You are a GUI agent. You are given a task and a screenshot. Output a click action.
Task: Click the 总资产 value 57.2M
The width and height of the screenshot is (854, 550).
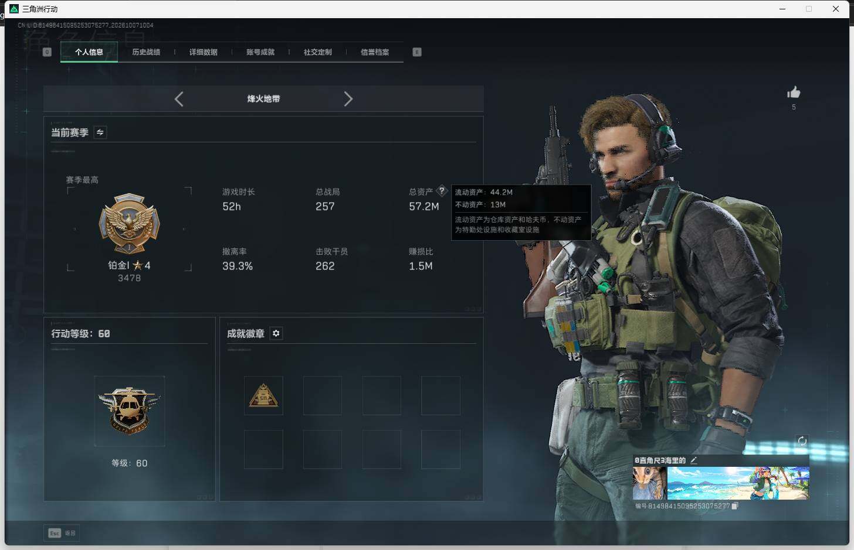click(x=424, y=207)
